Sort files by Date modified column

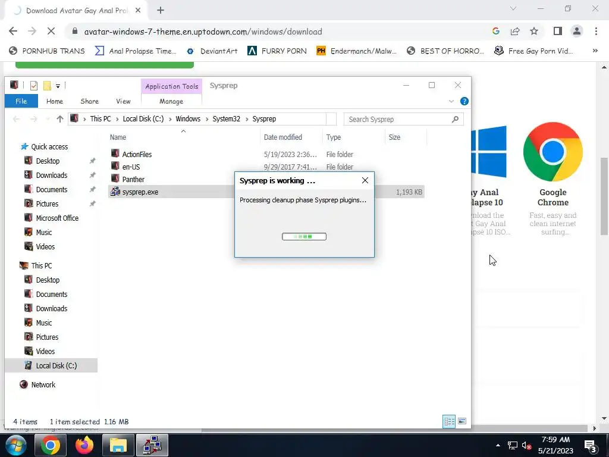(282, 137)
